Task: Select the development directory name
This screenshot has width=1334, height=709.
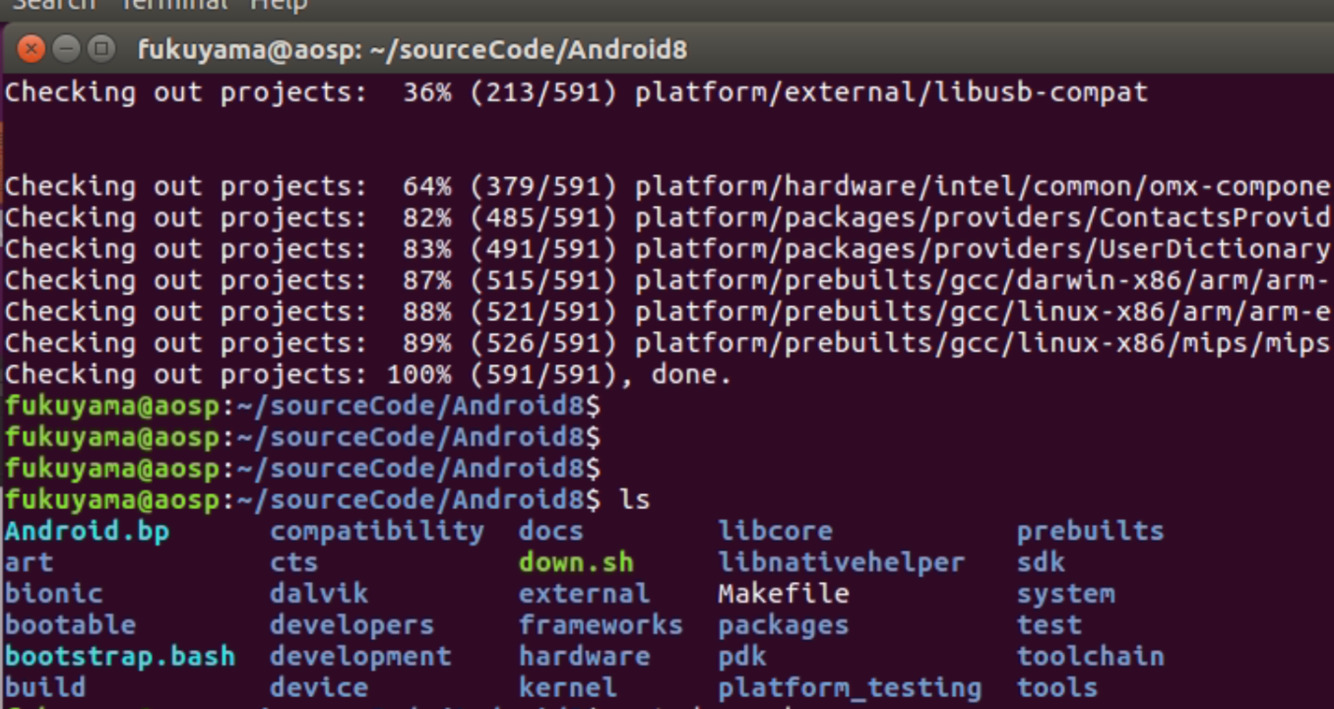Action: pyautogui.click(x=360, y=657)
